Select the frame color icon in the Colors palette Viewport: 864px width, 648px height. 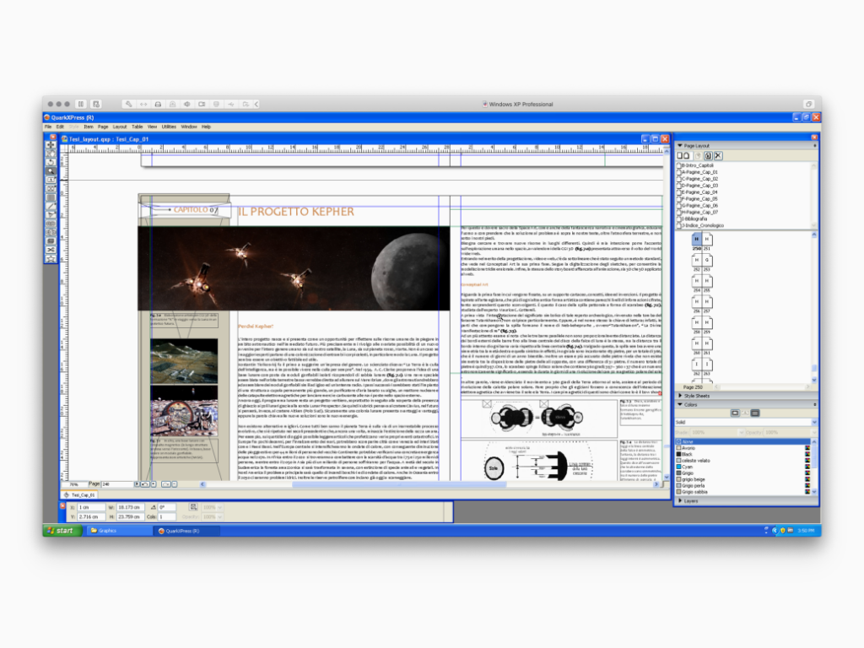pyautogui.click(x=735, y=413)
